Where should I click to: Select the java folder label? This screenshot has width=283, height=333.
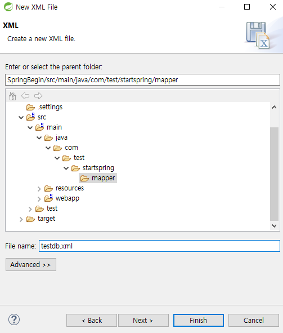(x=61, y=137)
